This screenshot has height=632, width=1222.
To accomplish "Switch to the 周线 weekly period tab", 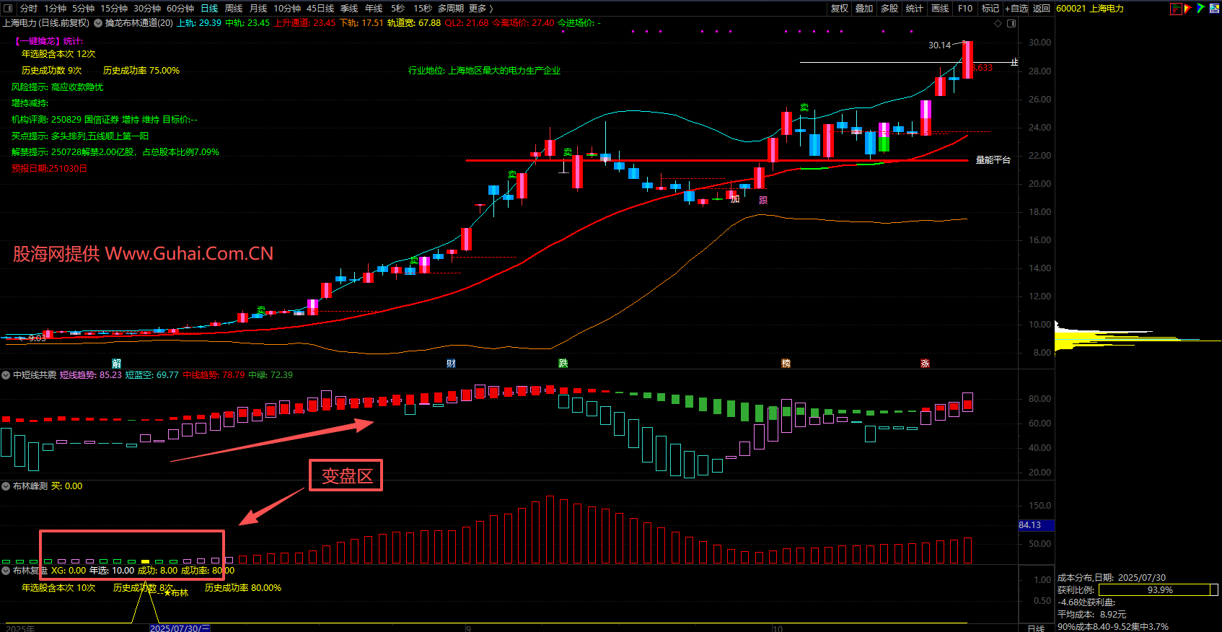I will (234, 9).
